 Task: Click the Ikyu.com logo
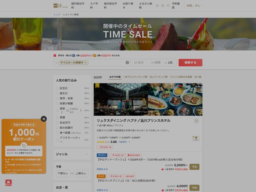pyautogui.click(x=60, y=5)
